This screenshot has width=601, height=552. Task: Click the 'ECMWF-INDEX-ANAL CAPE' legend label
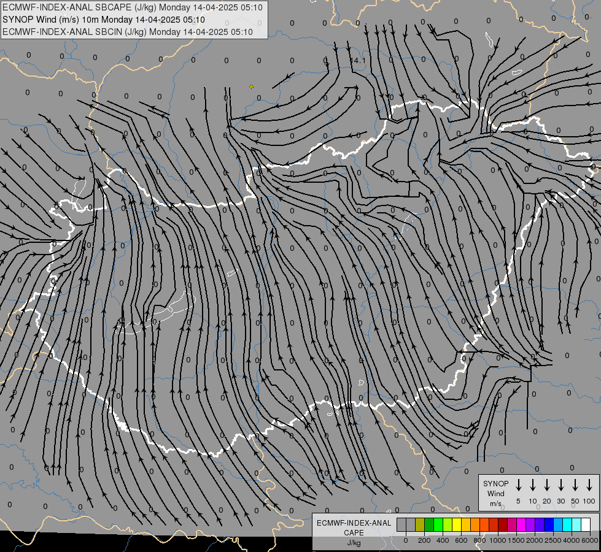tap(354, 527)
